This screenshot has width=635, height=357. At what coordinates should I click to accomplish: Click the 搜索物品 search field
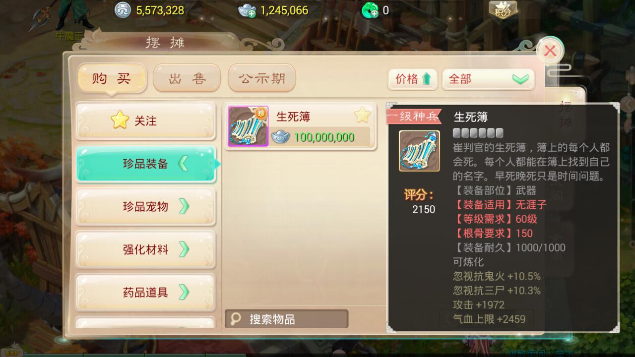tap(287, 319)
